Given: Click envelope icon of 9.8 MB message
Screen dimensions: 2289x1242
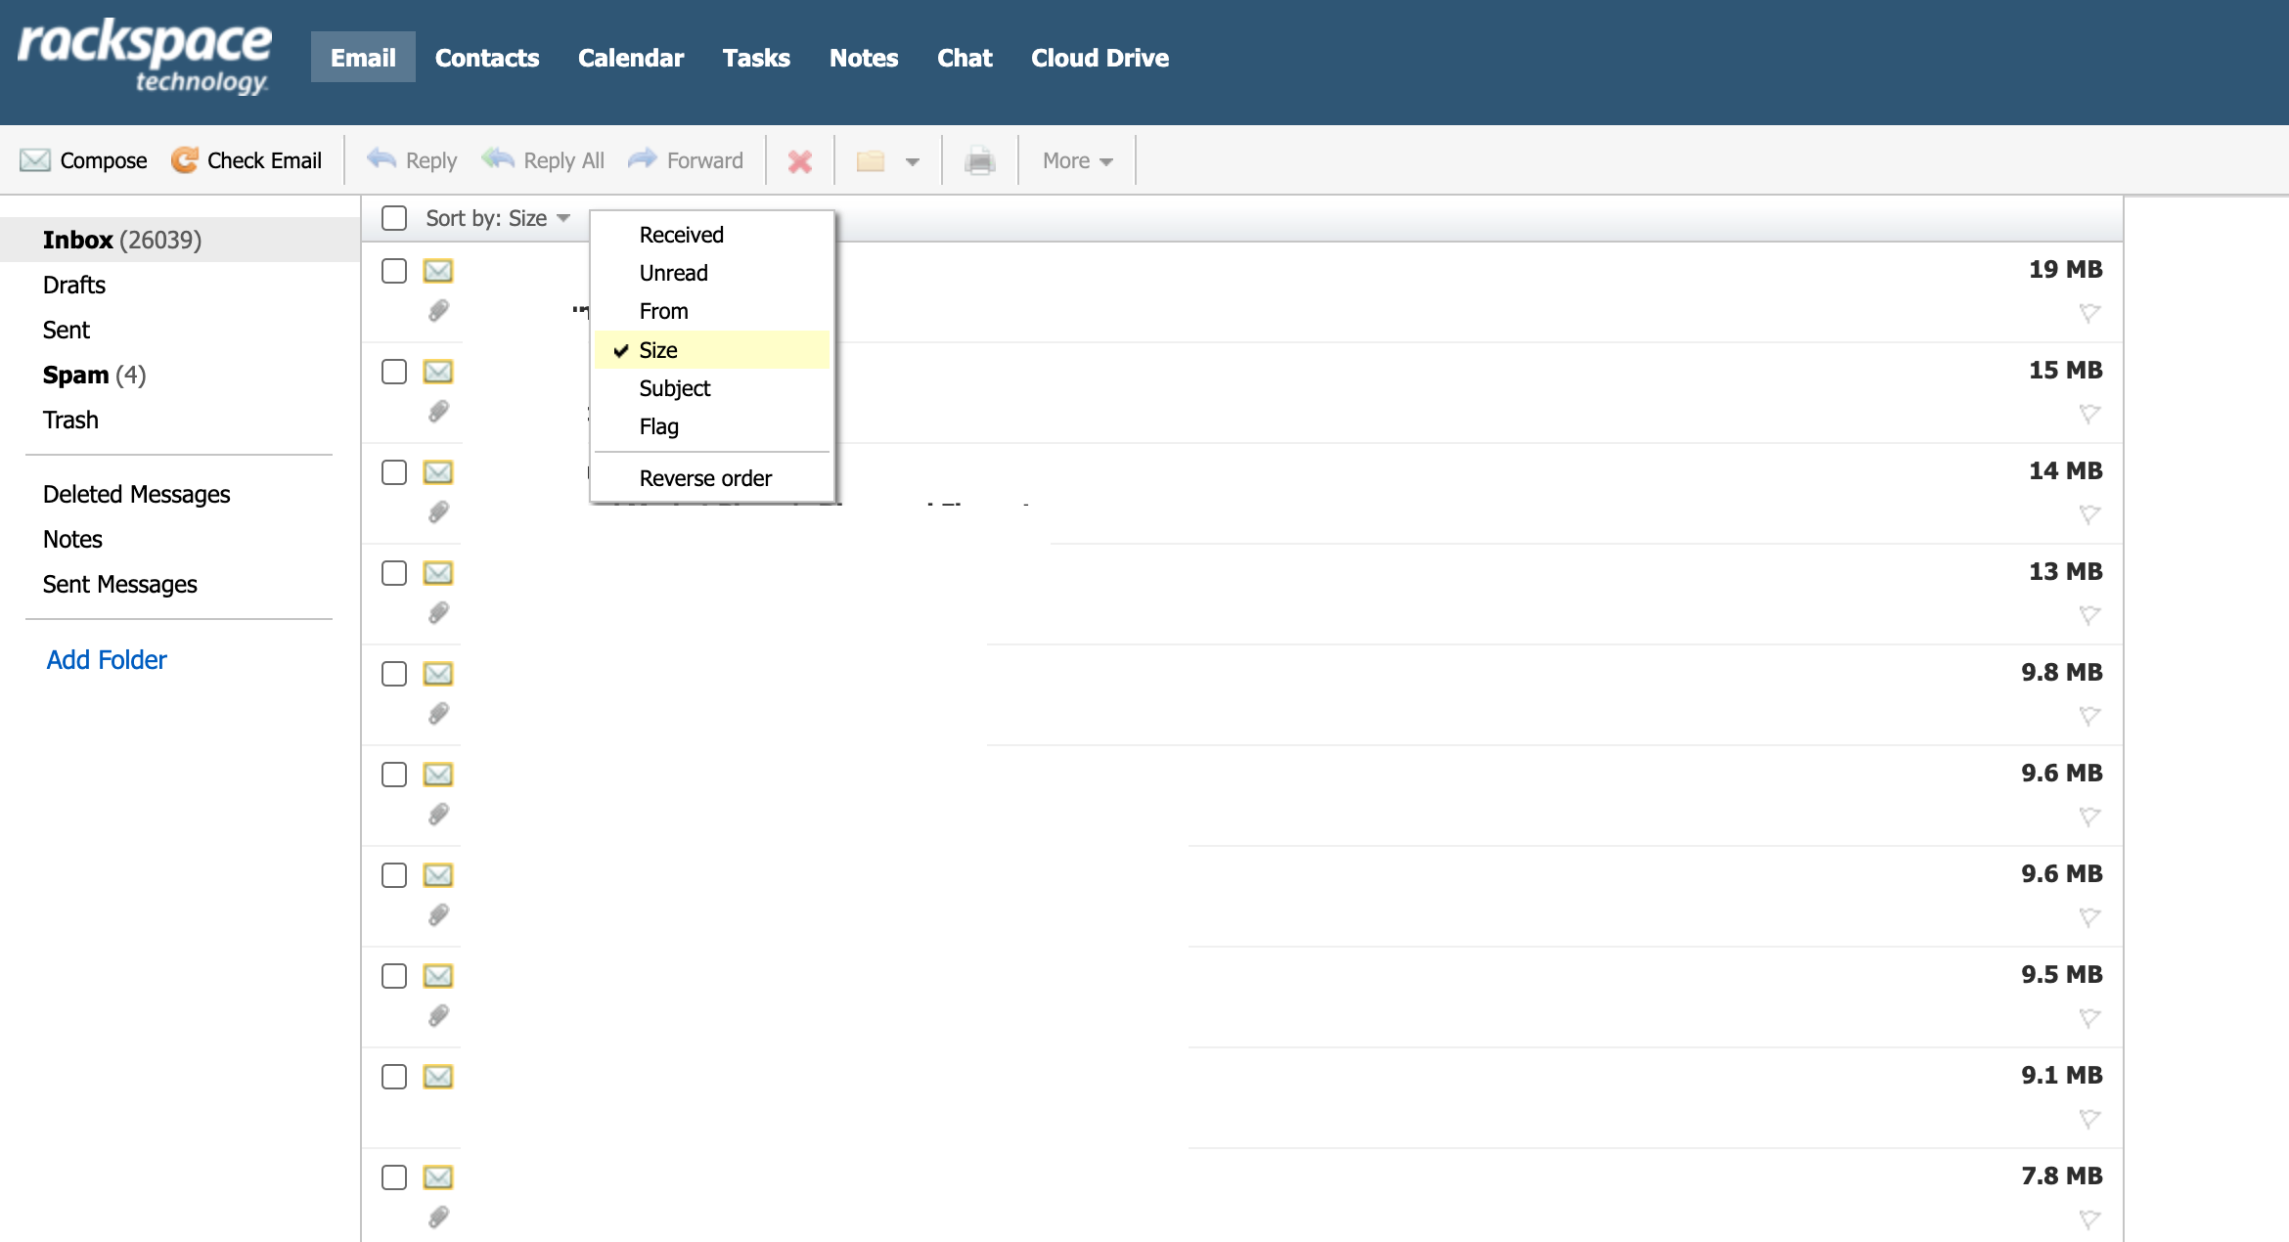Looking at the screenshot, I should click(438, 674).
